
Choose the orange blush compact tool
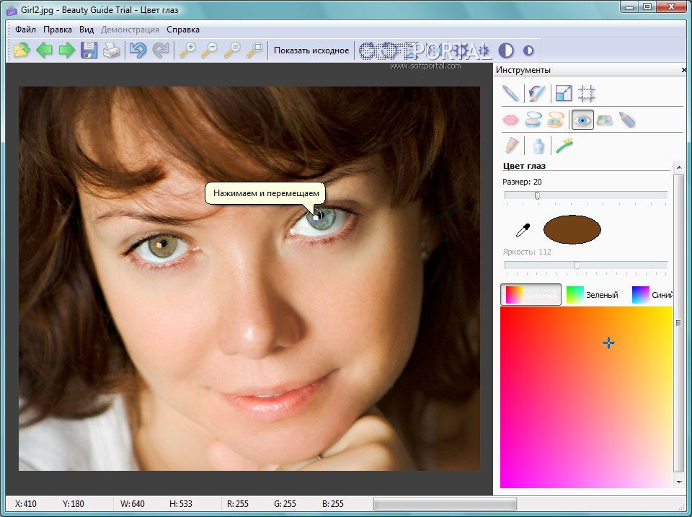pyautogui.click(x=556, y=120)
